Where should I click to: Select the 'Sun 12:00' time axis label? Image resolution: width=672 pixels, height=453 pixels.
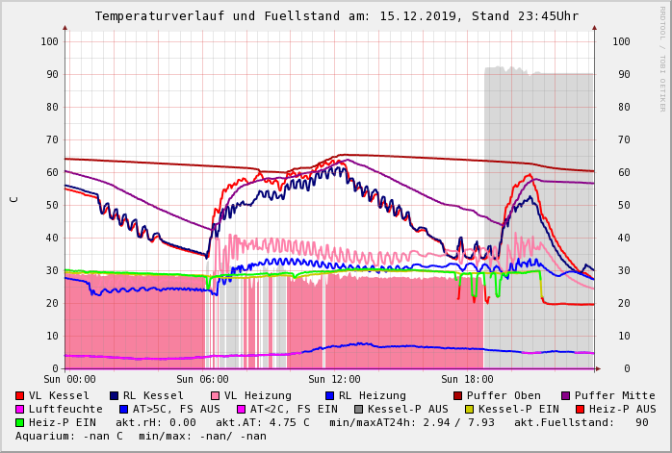click(335, 380)
